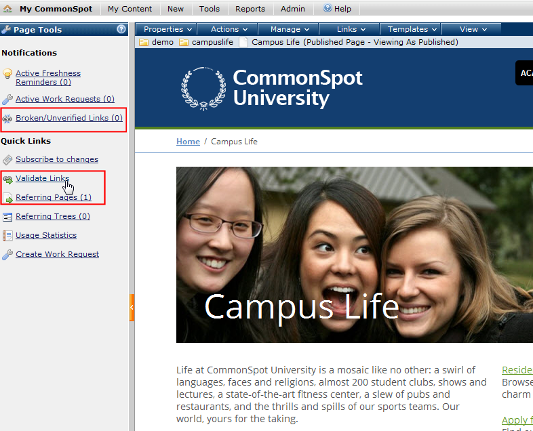Click the demo folder name in path bar

click(163, 42)
